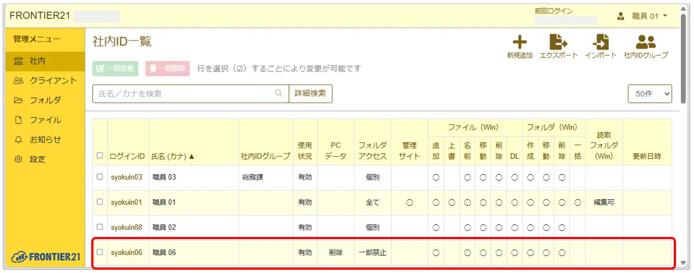Open the 社内IDグループ people icon
Image resolution: width=694 pixels, height=273 pixels.
[646, 42]
